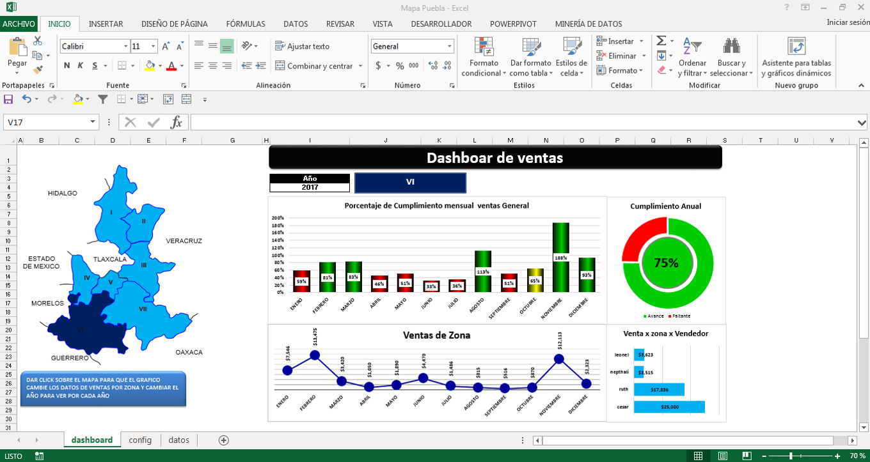The image size is (870, 462).
Task: Expand the General number format dropdown
Action: (x=450, y=46)
